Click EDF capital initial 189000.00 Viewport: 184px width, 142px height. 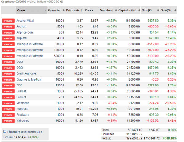coord(132,85)
